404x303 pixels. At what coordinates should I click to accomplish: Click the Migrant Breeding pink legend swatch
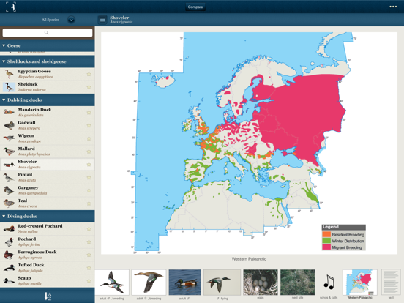click(x=326, y=247)
